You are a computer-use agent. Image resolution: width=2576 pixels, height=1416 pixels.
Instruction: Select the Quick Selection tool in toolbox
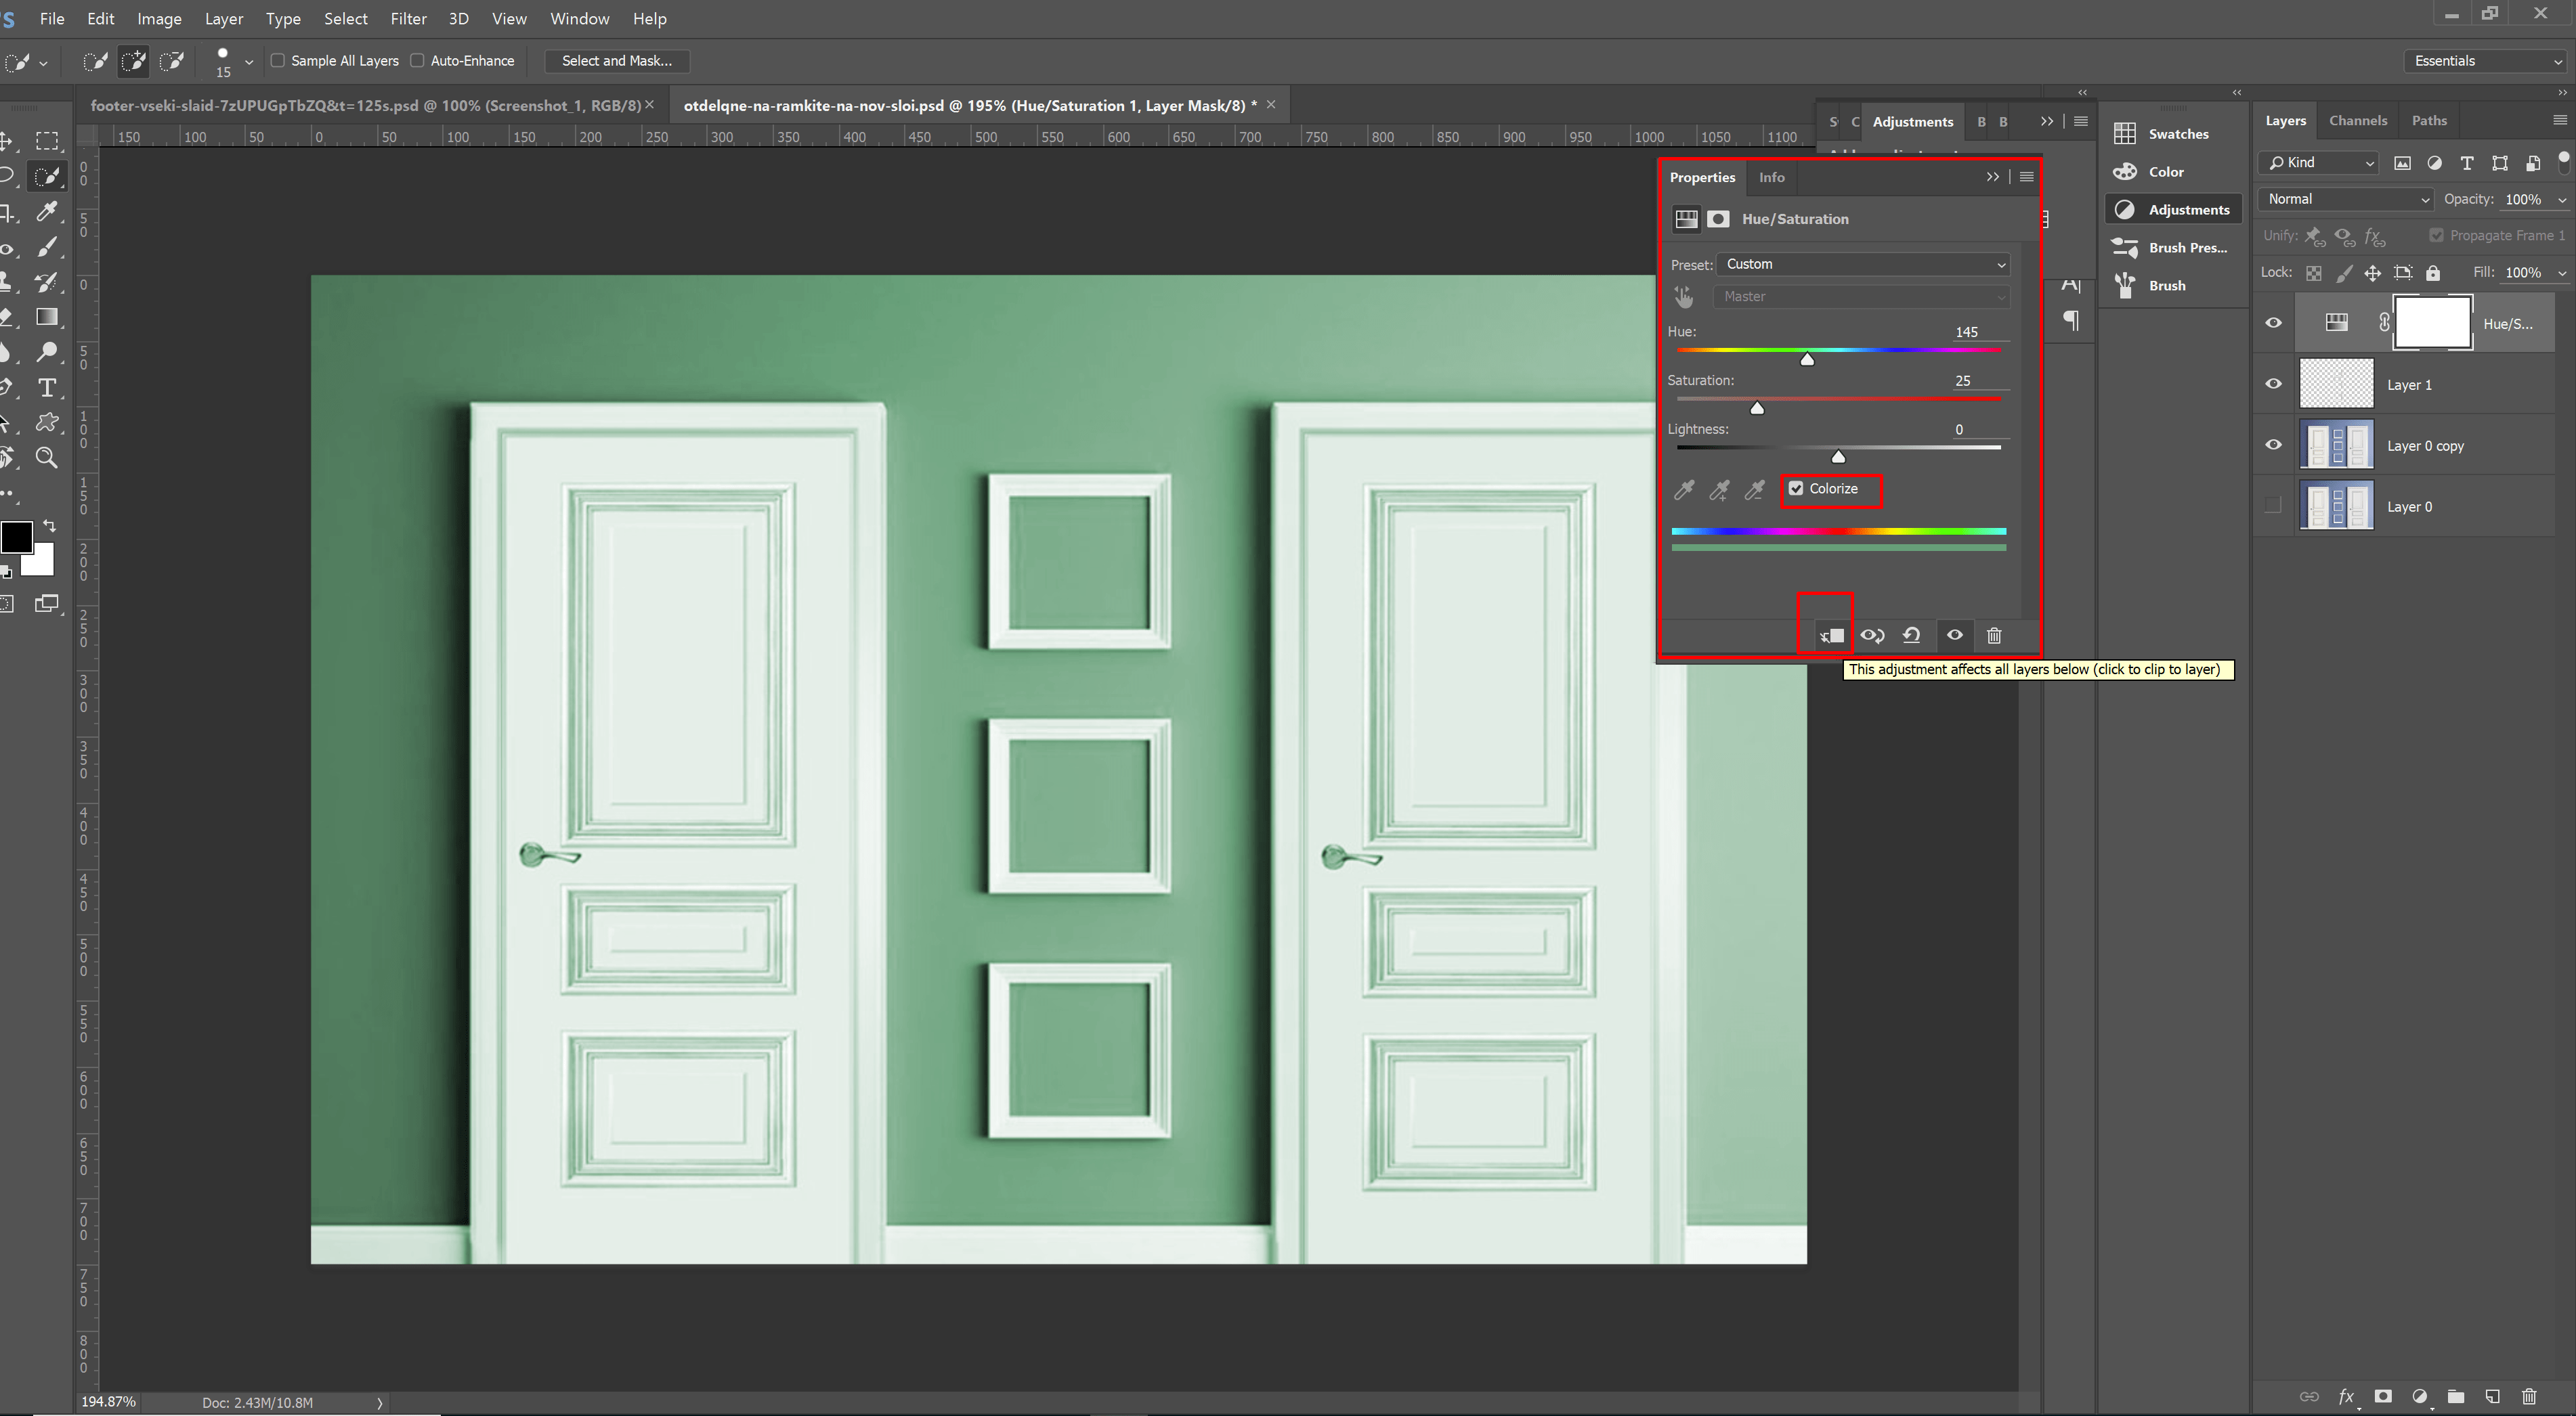(47, 177)
